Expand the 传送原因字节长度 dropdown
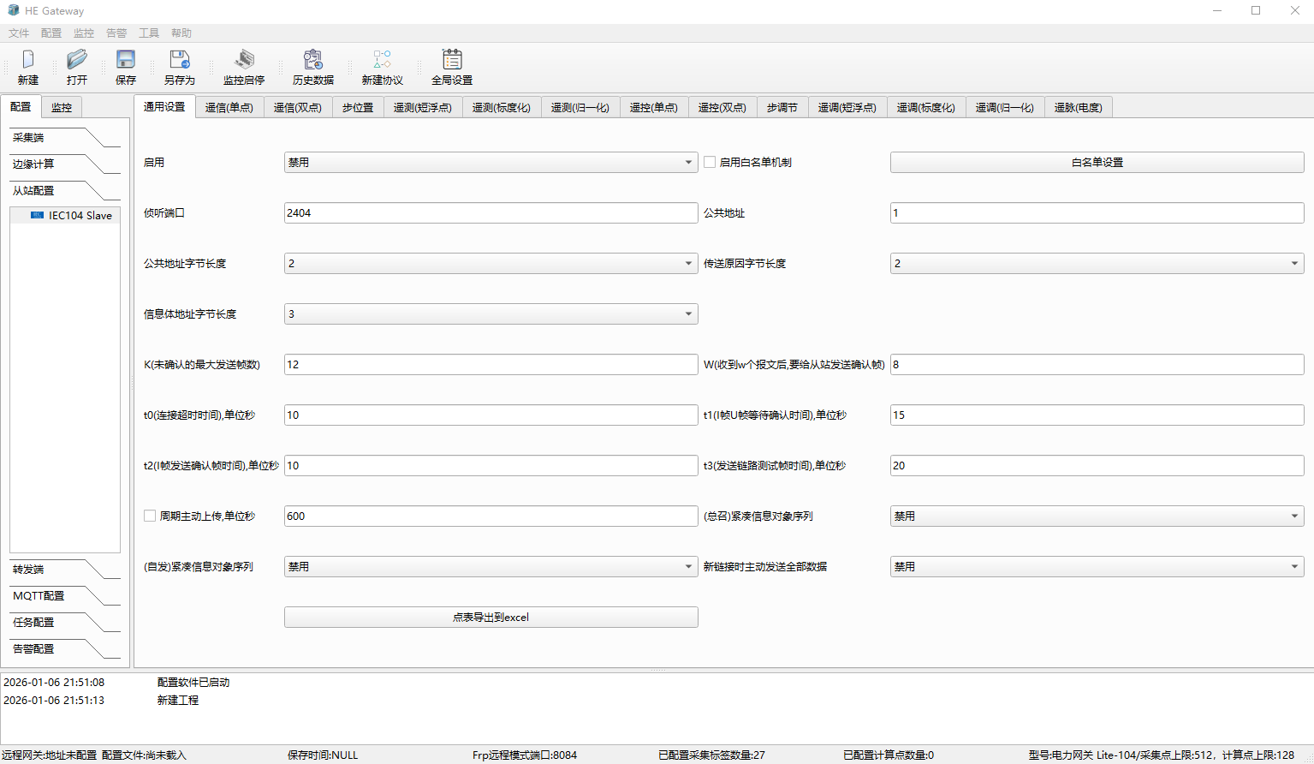Viewport: 1314px width, 764px height. [x=1097, y=263]
